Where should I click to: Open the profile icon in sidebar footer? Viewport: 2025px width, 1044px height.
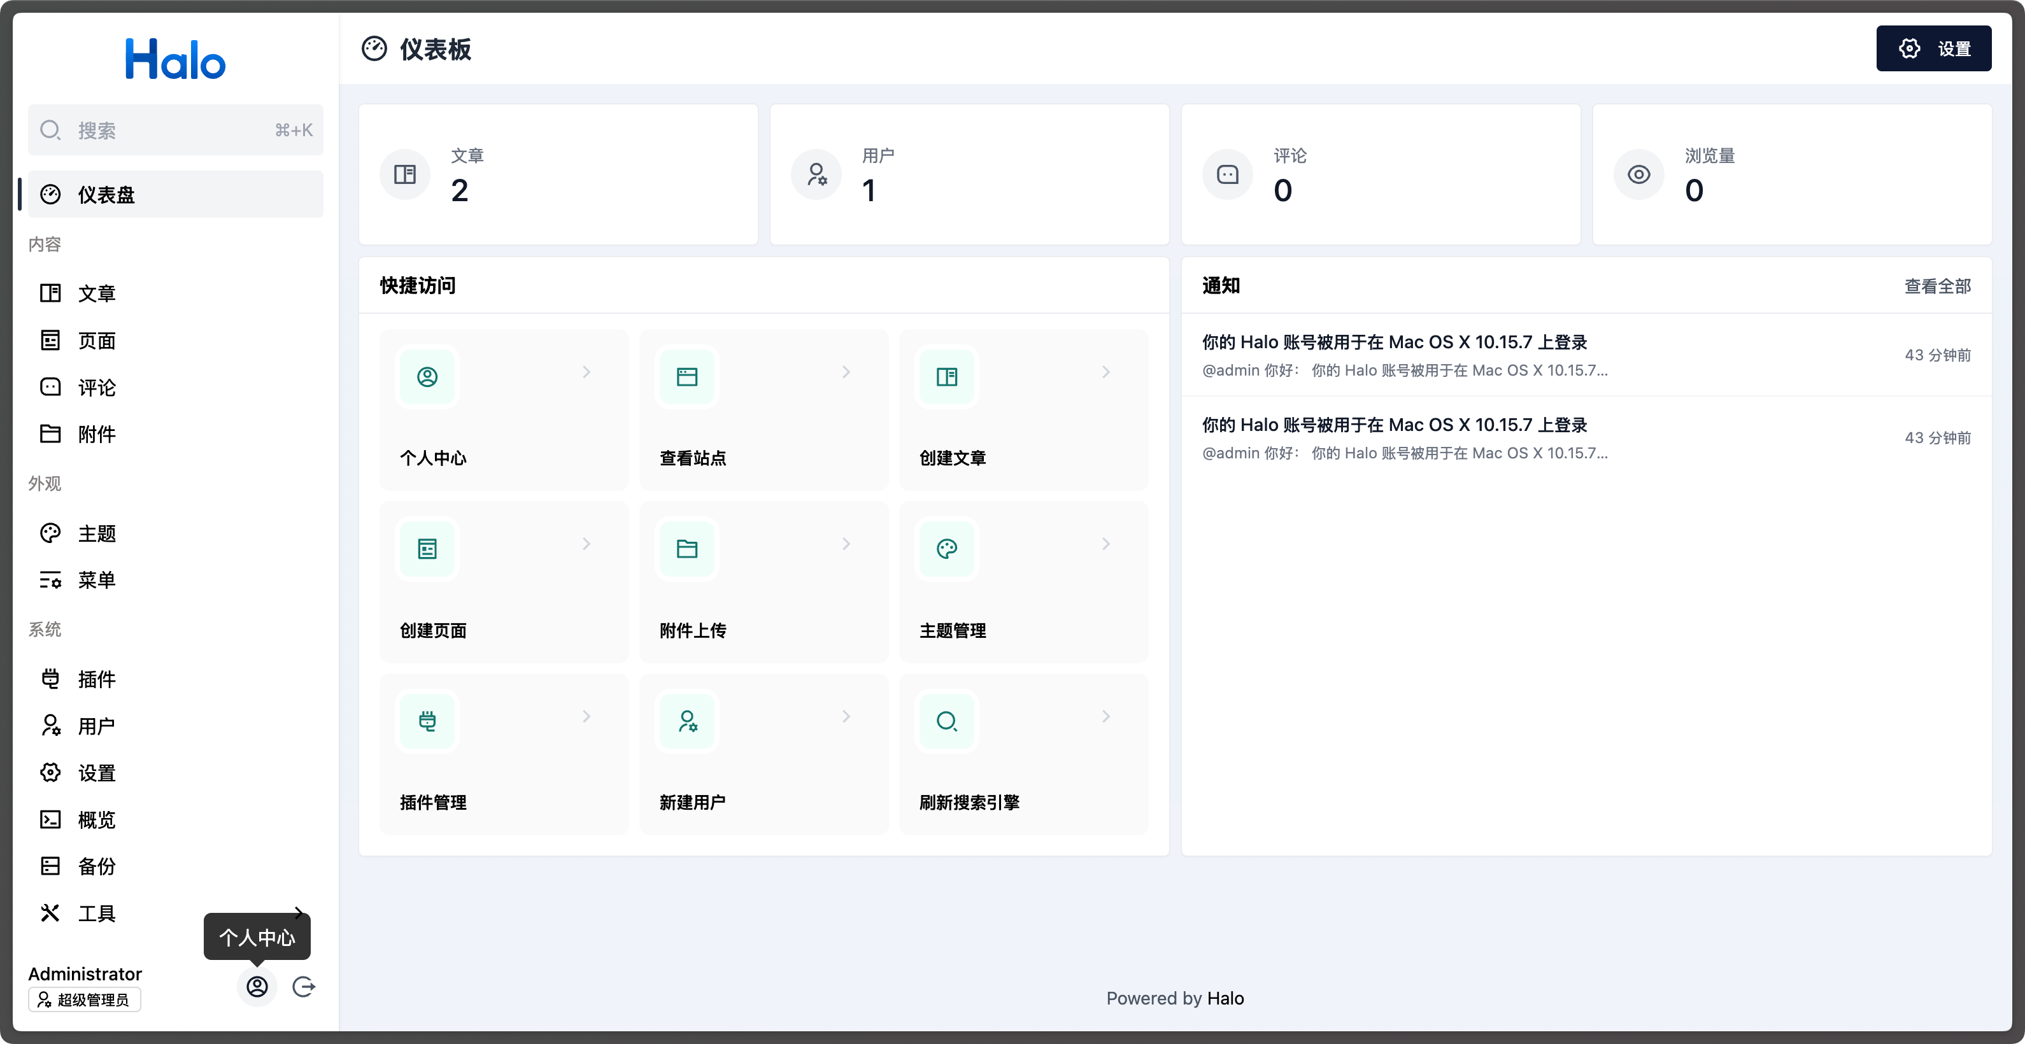coord(257,987)
